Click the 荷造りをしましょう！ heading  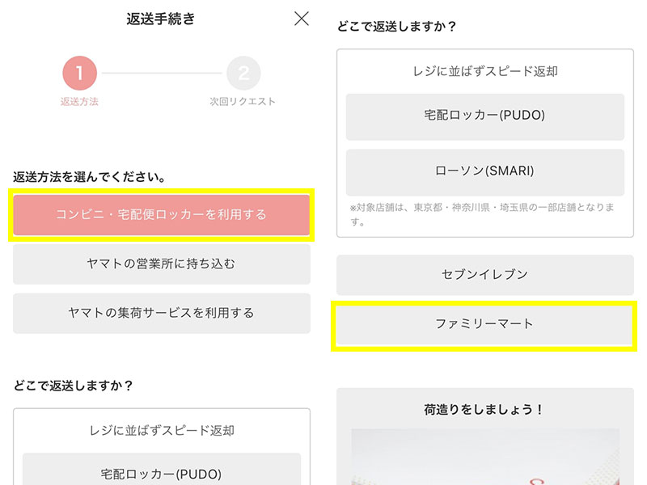484,409
